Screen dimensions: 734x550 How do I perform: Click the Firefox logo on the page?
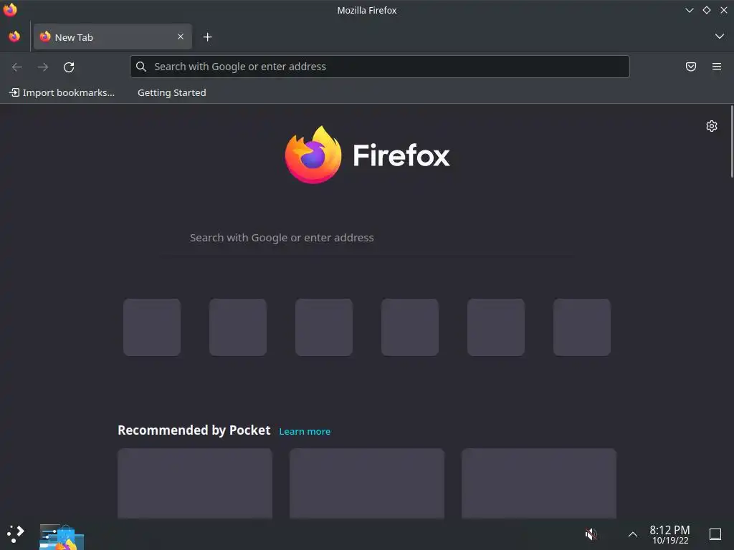click(368, 155)
